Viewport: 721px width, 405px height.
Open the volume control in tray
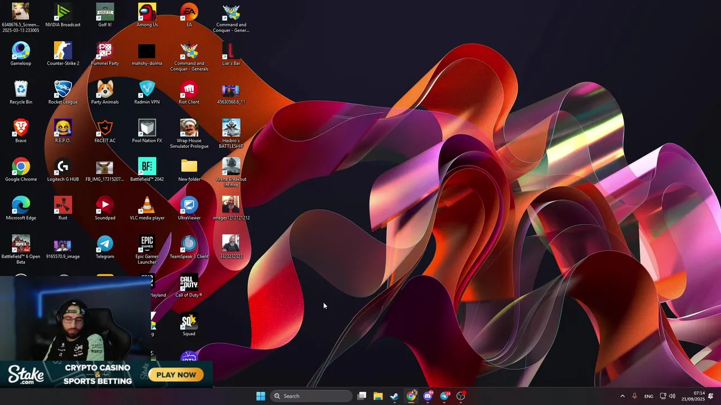point(672,396)
